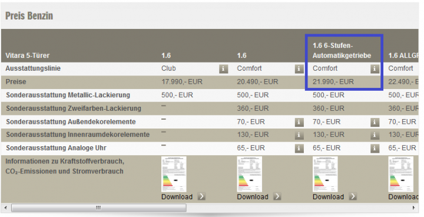Download the energy label for 6-Stufen-Automatikgetriebe Comfort
The width and height of the screenshot is (424, 217).
[328, 197]
